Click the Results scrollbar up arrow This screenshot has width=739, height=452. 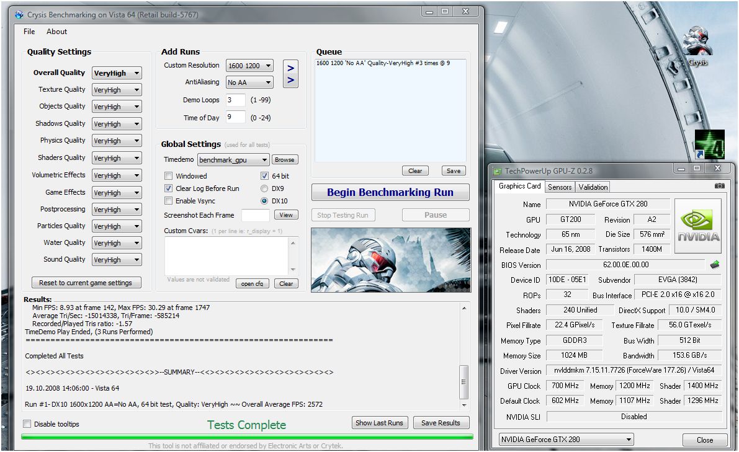[x=464, y=308]
